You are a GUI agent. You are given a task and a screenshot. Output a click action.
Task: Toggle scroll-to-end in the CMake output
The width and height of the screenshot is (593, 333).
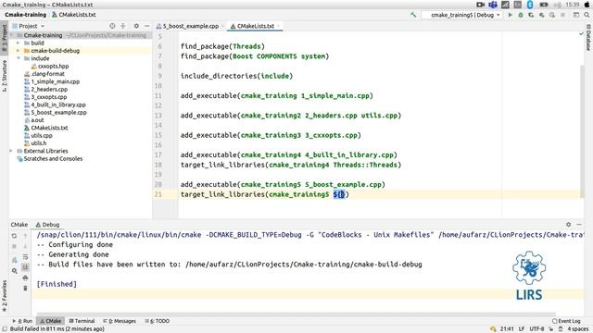pyautogui.click(x=25, y=267)
